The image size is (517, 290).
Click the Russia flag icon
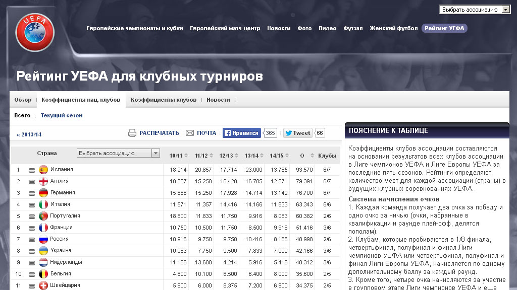point(43,239)
